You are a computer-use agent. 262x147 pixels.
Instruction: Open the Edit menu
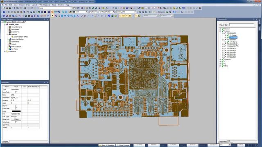point(11,5)
